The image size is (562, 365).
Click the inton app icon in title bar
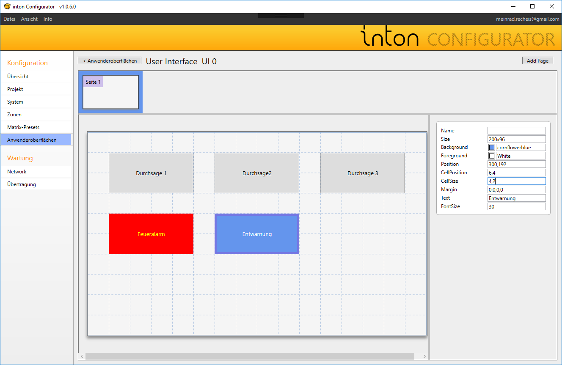[x=7, y=6]
